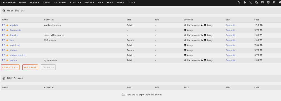Click the Clean Up button

[48, 67]
